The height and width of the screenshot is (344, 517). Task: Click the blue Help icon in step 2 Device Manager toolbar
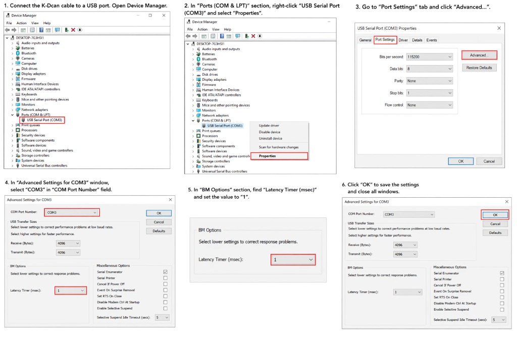point(222,36)
